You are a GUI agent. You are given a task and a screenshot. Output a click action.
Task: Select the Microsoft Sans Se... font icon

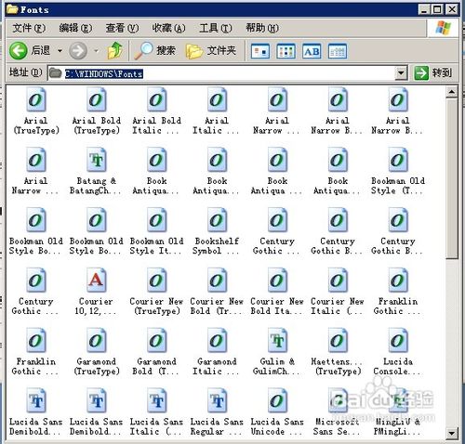(x=338, y=401)
